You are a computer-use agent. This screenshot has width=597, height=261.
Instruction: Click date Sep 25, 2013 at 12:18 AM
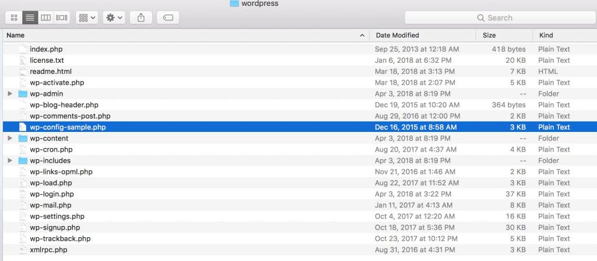pyautogui.click(x=417, y=49)
